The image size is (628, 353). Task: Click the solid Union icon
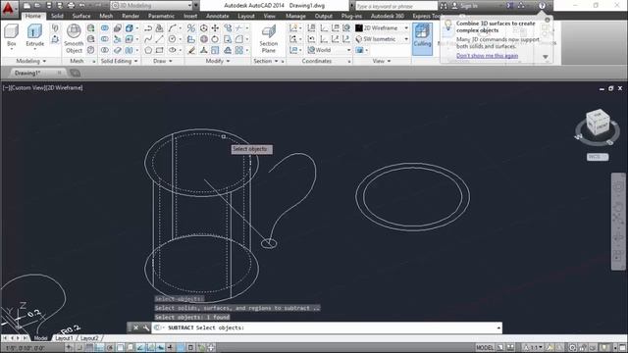(x=105, y=28)
